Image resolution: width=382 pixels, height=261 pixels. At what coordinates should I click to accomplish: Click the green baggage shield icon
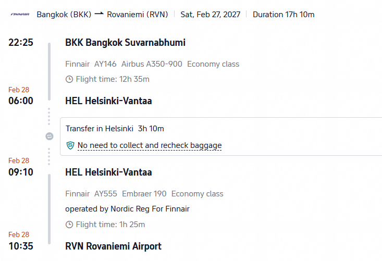[x=70, y=145]
